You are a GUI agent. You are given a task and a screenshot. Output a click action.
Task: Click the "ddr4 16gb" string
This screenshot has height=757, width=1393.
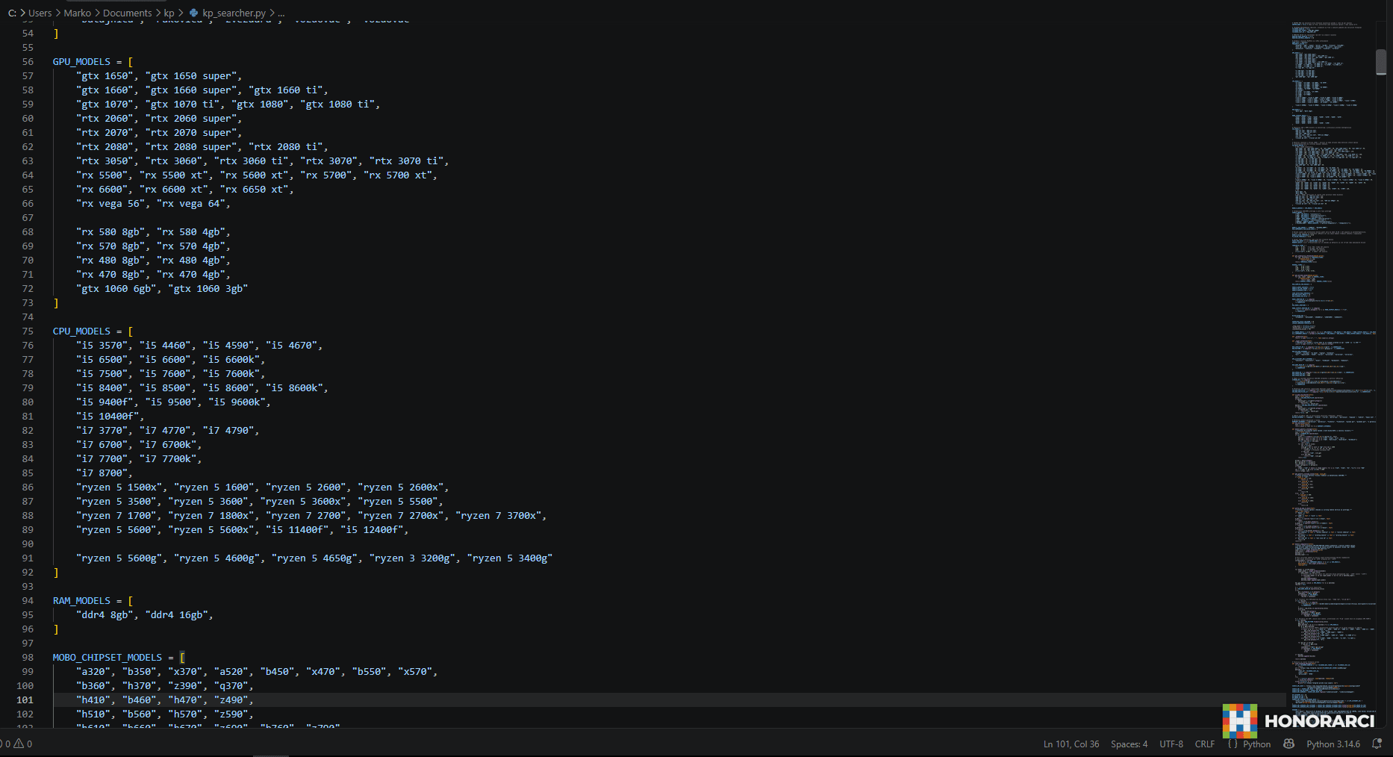(x=176, y=614)
